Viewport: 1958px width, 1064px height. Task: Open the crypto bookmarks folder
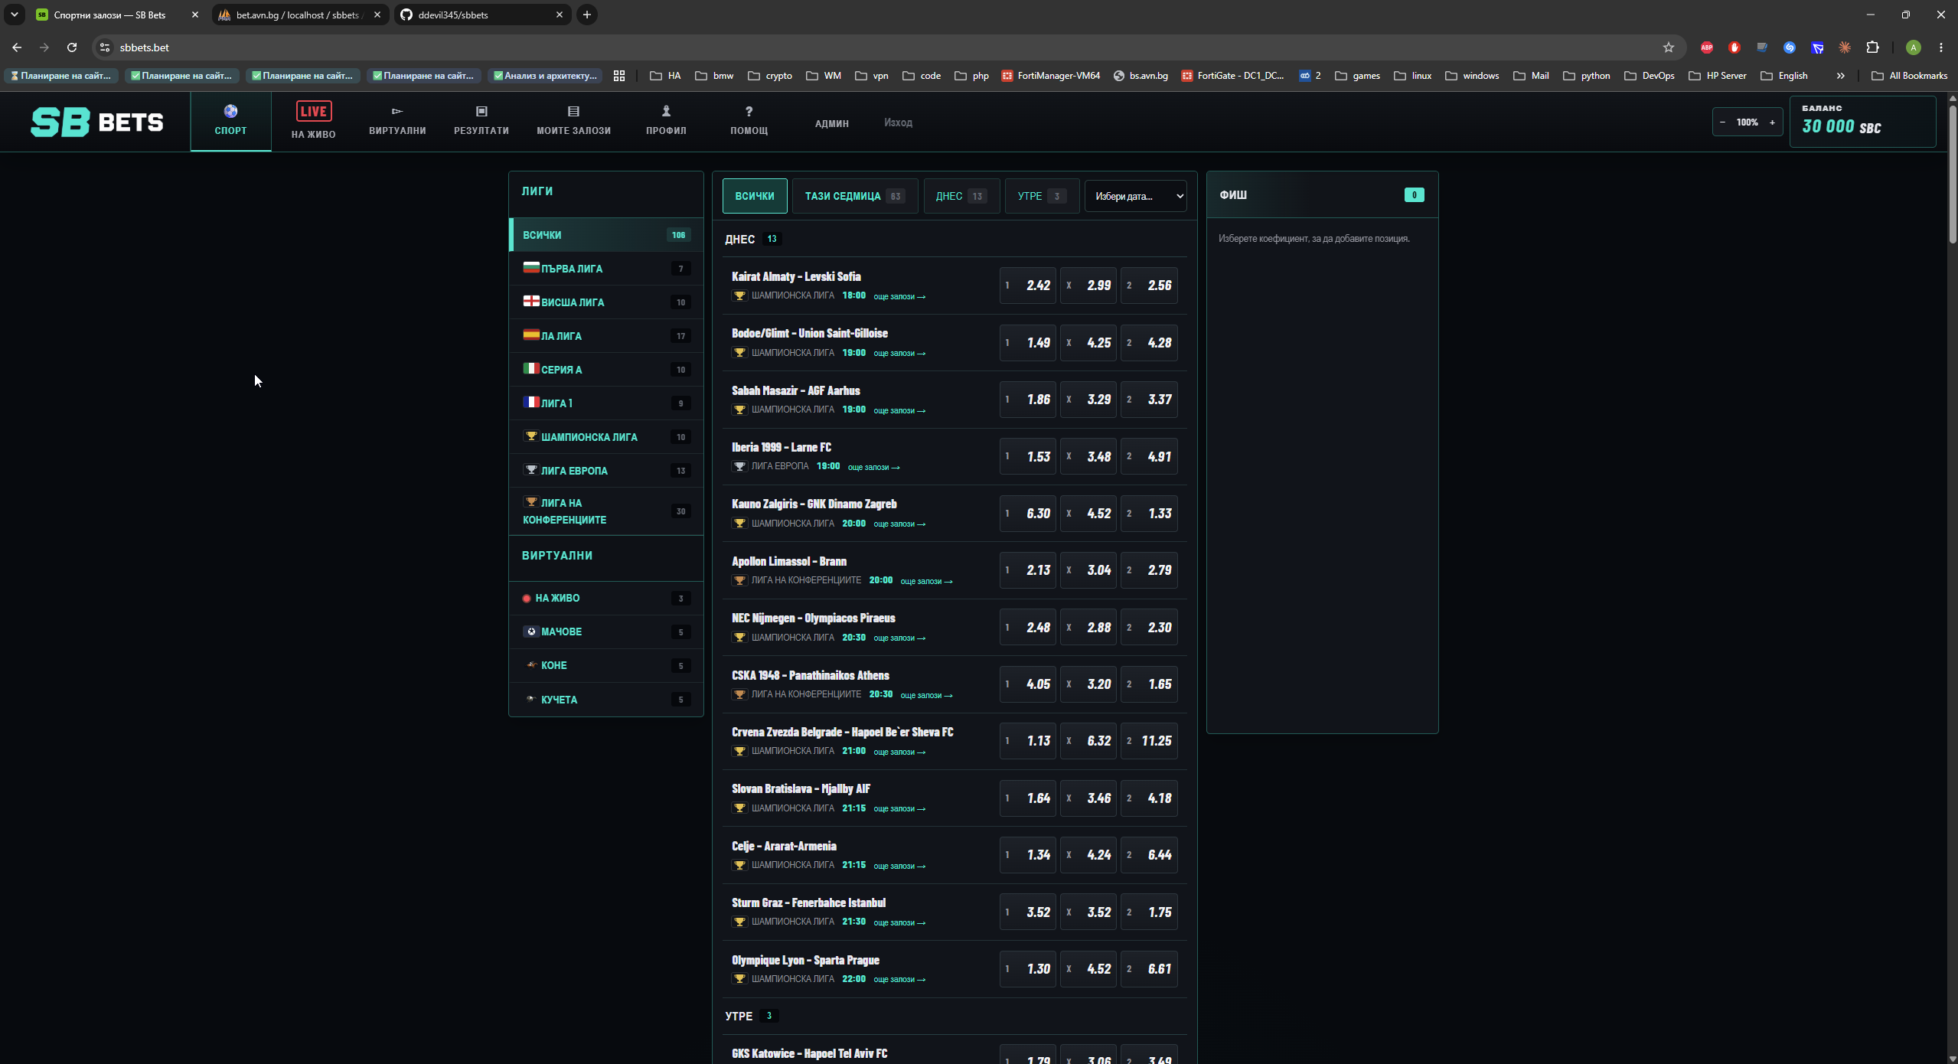coord(770,76)
